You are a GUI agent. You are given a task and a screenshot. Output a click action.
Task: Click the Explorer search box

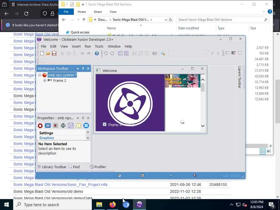pyautogui.click(x=223, y=20)
